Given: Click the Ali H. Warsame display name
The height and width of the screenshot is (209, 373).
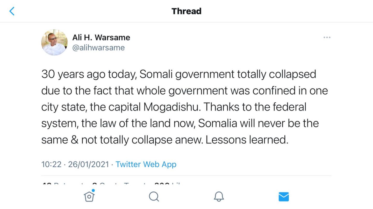Looking at the screenshot, I should (101, 38).
